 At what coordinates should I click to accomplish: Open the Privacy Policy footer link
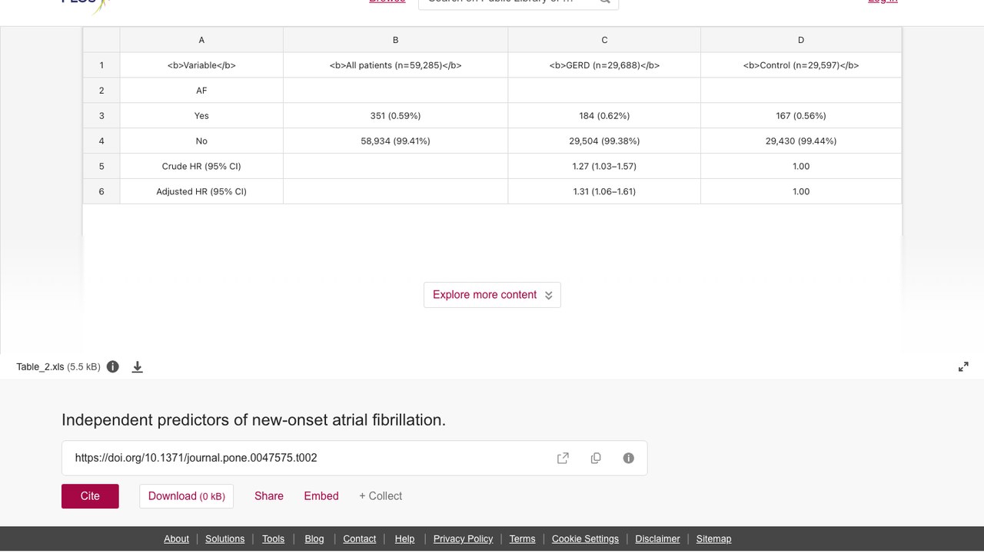[x=463, y=538]
